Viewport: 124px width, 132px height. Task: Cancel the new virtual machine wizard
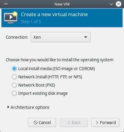42,123
